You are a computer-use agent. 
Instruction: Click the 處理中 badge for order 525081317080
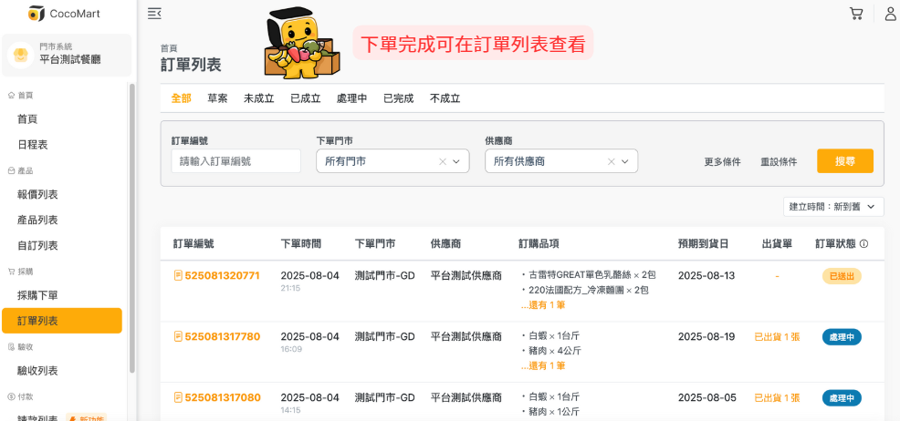click(842, 397)
